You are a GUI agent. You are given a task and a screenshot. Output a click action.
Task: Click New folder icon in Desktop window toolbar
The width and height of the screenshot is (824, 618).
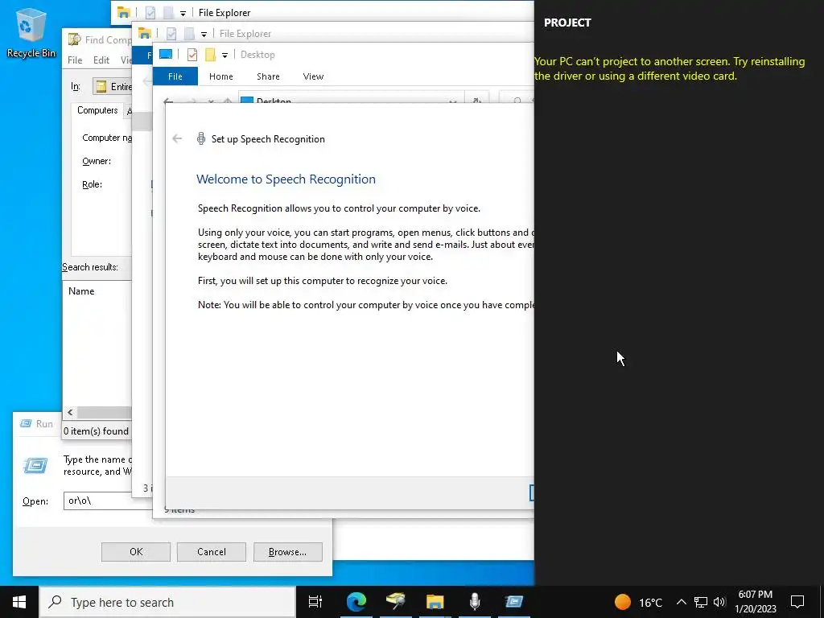(x=210, y=55)
